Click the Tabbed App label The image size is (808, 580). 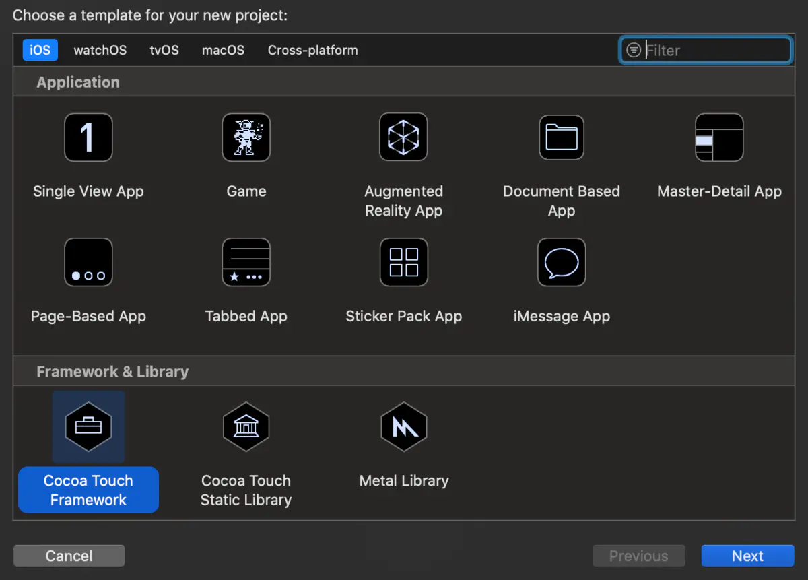coord(246,316)
